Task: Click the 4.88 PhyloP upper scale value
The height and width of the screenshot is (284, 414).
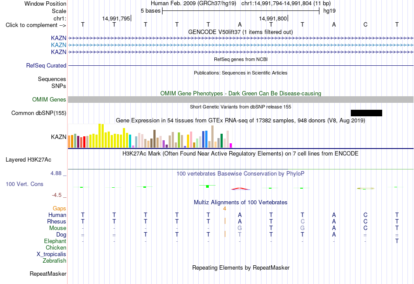Action: [56, 173]
